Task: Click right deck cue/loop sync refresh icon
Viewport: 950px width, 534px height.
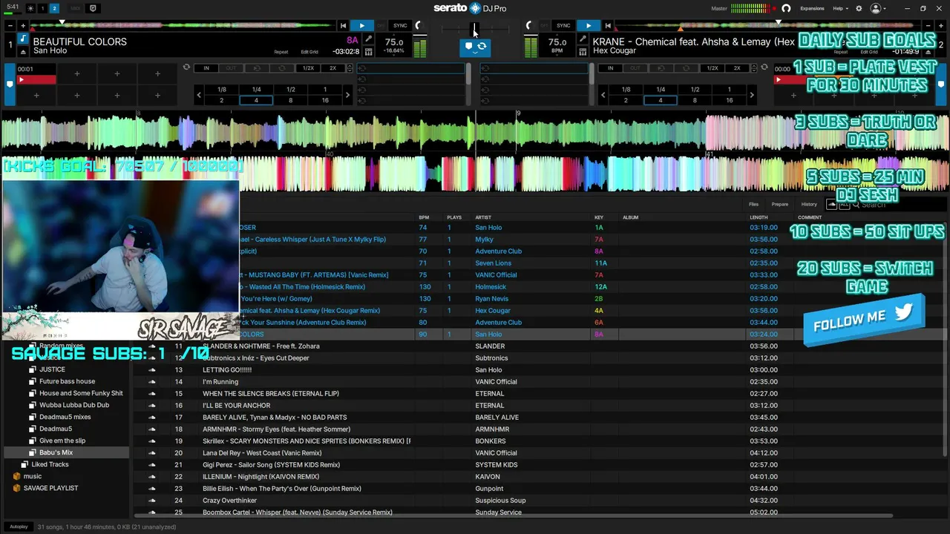Action: (x=764, y=67)
